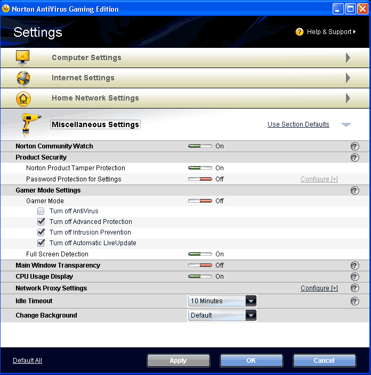Expand the Home Network Settings section

(348, 98)
